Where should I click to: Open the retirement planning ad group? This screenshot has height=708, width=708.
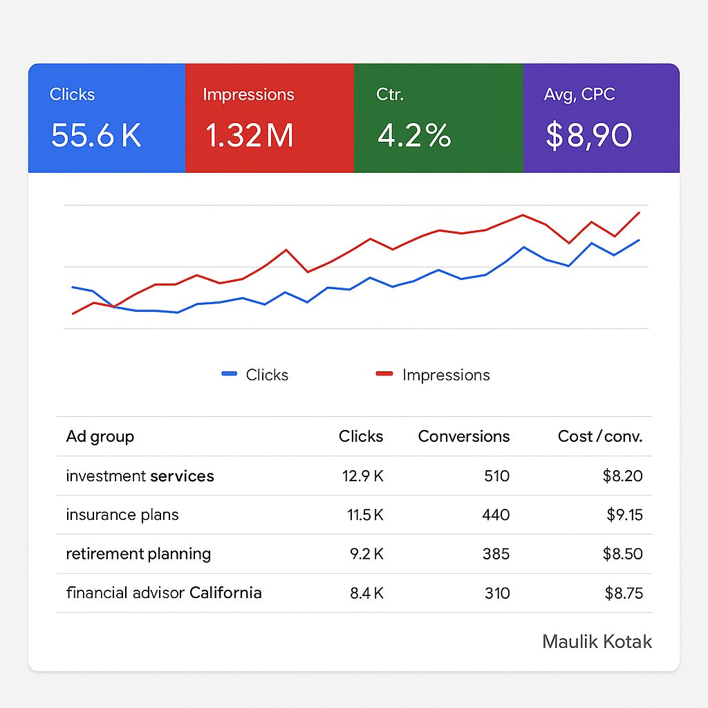coord(138,554)
